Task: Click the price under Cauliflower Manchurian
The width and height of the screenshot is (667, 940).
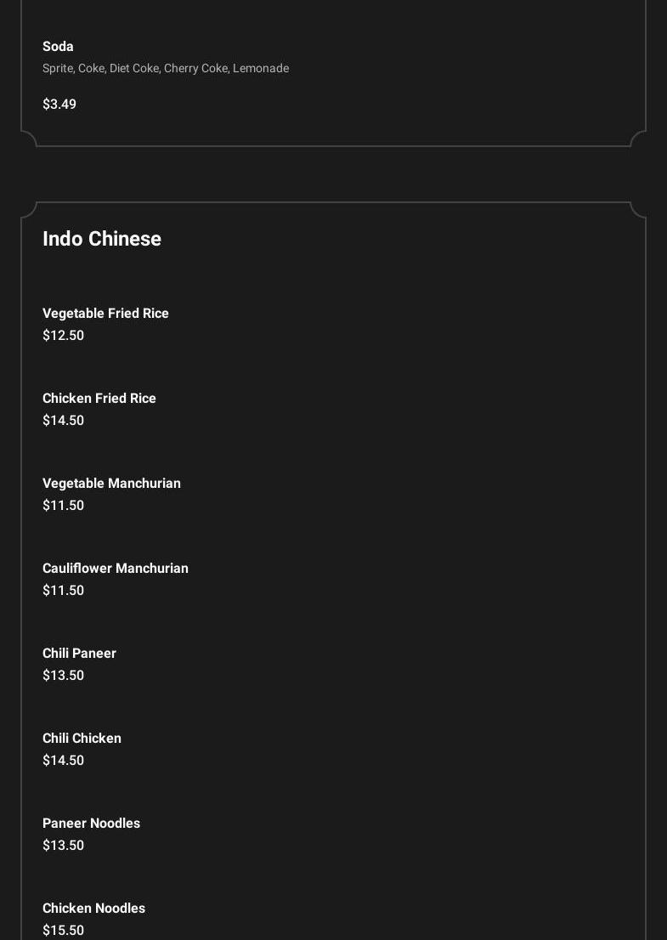Action: (63, 591)
